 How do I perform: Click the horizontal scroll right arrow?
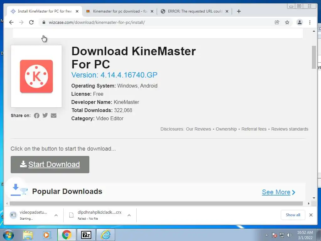309,203
